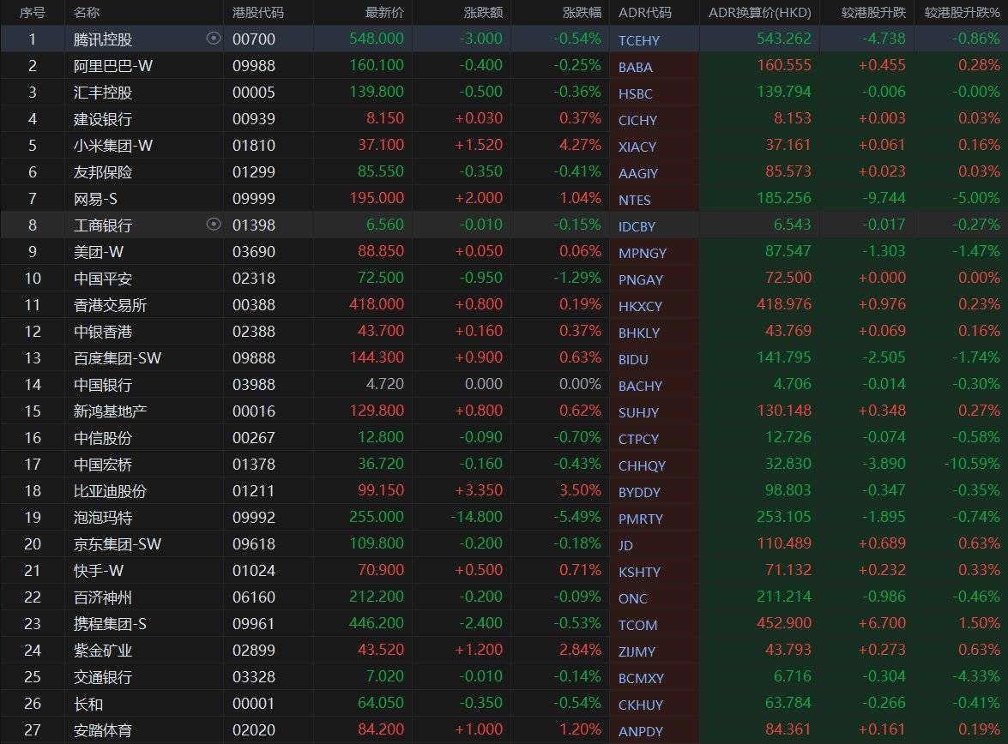
Task: Select the 小米集团-W stock name
Action: tap(113, 146)
